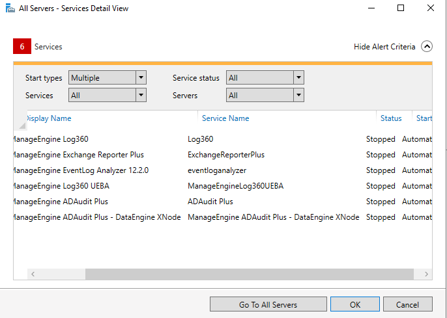Screen dimensions: 447x318
Task: Sort by the Start type column header
Action: [x=424, y=118]
